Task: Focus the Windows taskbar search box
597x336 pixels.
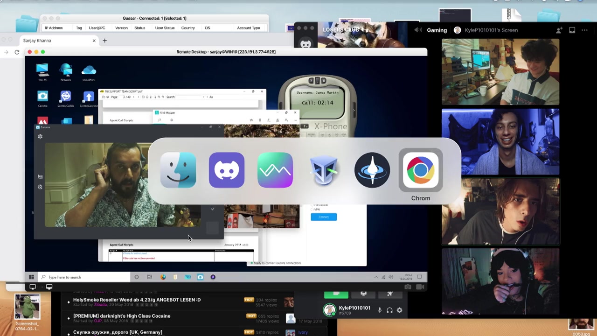Action: [x=83, y=277]
